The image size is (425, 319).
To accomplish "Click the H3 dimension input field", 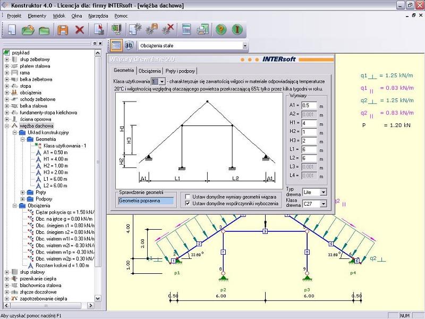I will [x=309, y=140].
